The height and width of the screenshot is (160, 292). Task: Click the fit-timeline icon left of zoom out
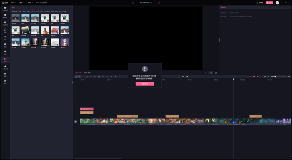pyautogui.click(x=265, y=77)
